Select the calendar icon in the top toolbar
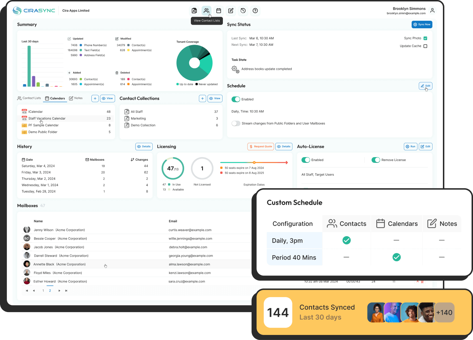The width and height of the screenshot is (473, 340). 219,11
